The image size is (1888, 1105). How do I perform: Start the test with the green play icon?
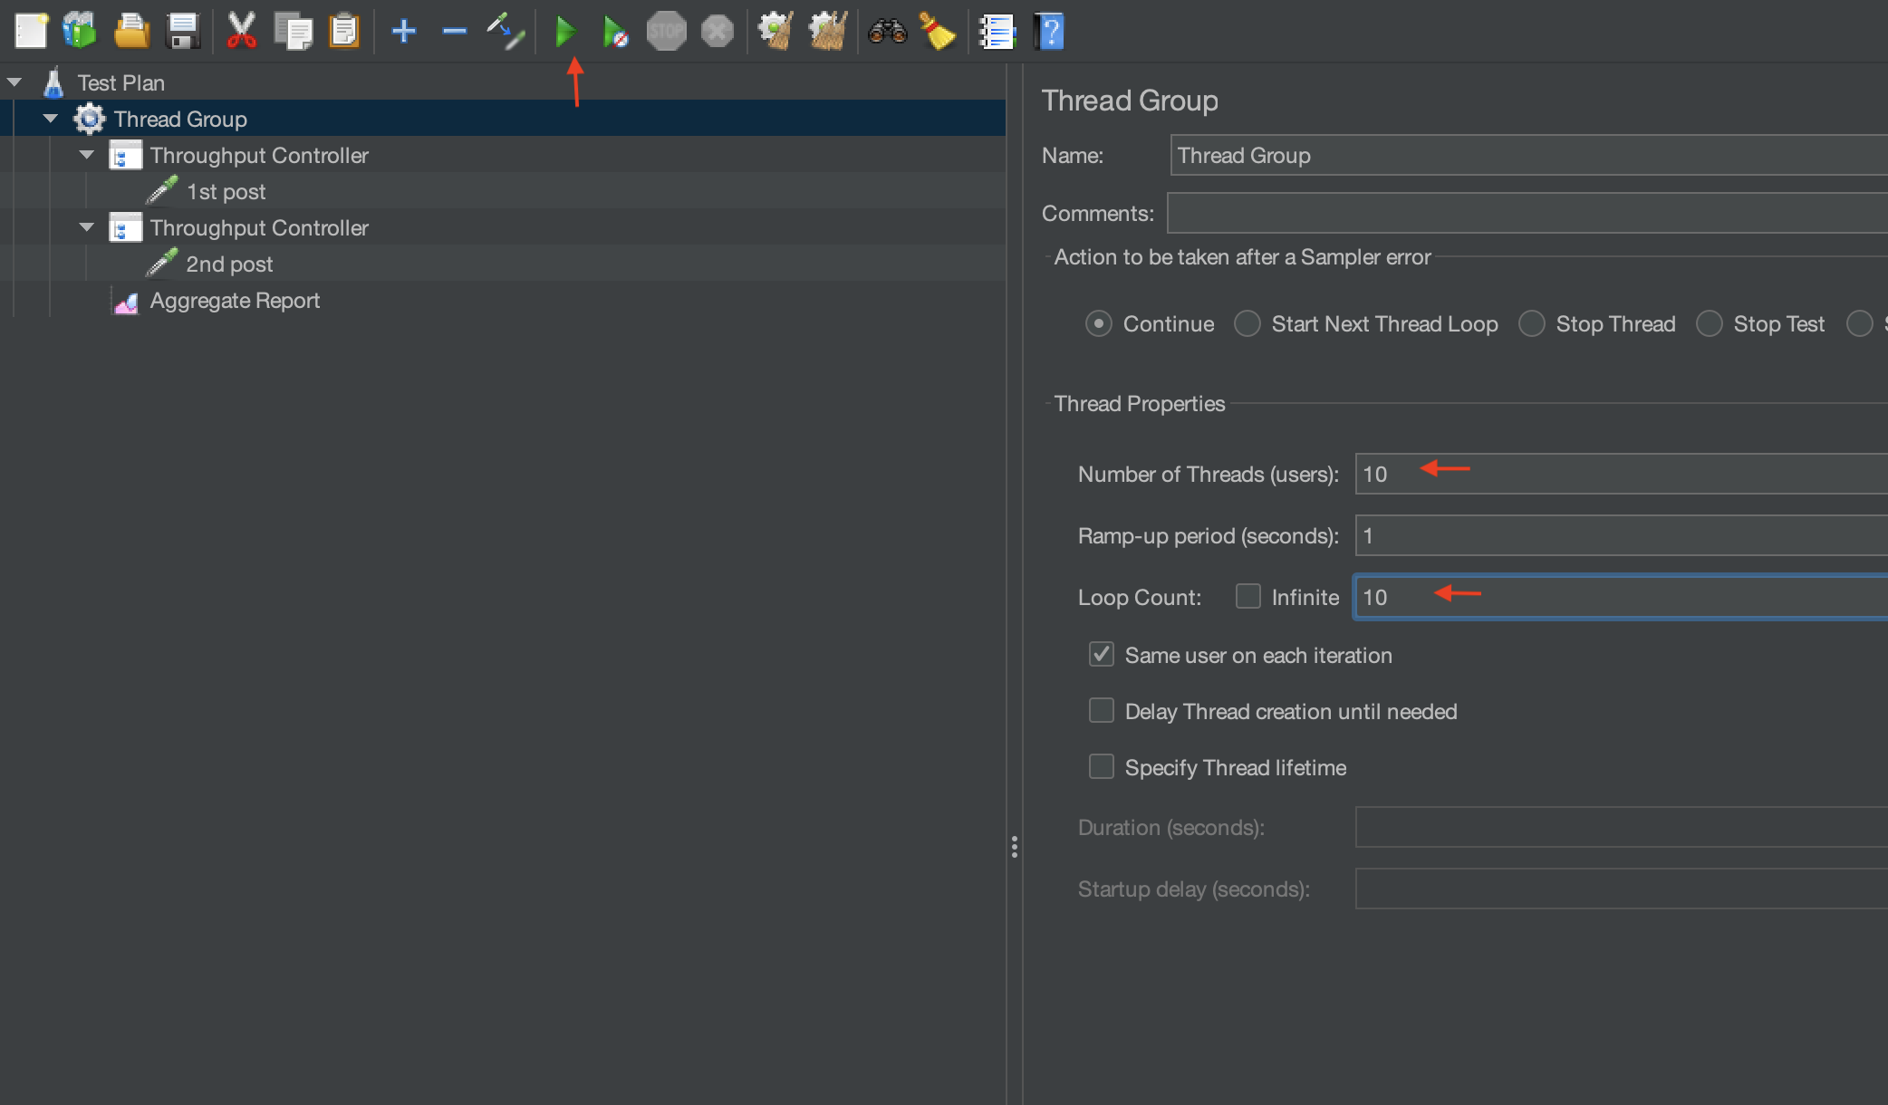pyautogui.click(x=565, y=31)
